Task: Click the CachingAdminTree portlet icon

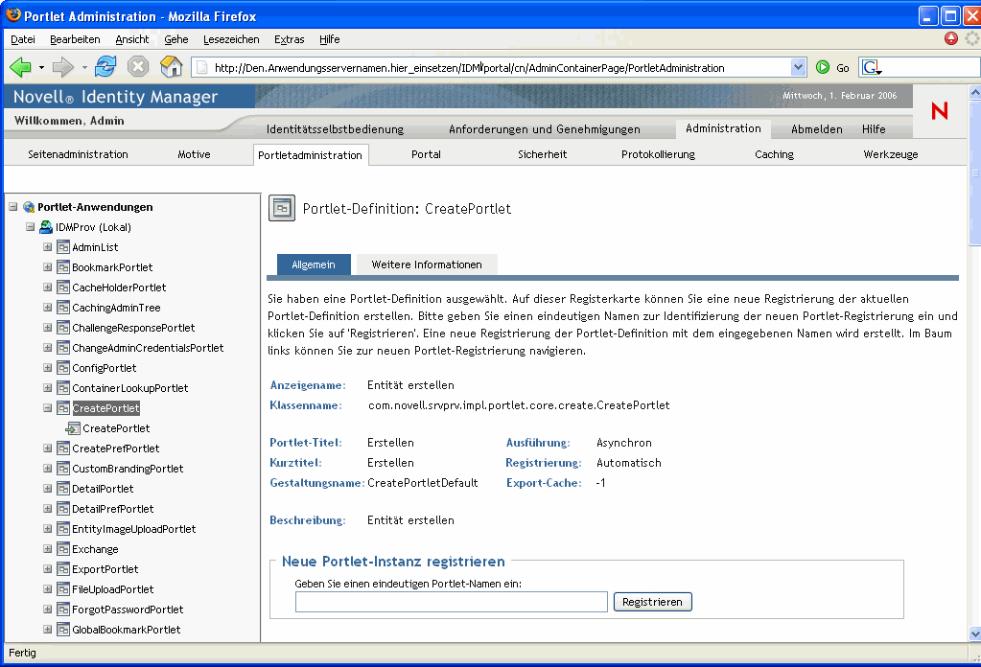Action: 62,308
